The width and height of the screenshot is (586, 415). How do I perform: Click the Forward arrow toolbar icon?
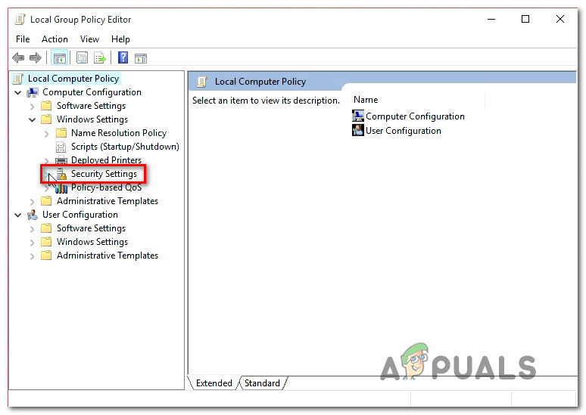pos(36,58)
